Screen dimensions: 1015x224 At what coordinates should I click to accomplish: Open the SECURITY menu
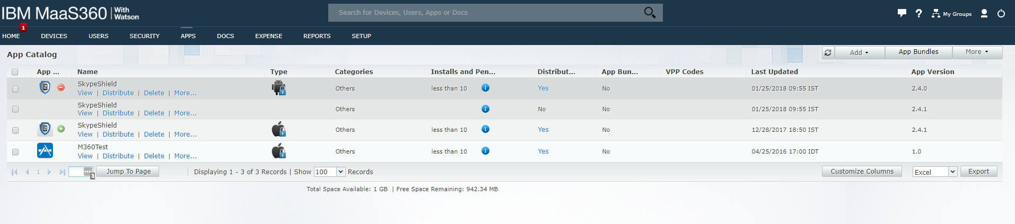point(144,36)
